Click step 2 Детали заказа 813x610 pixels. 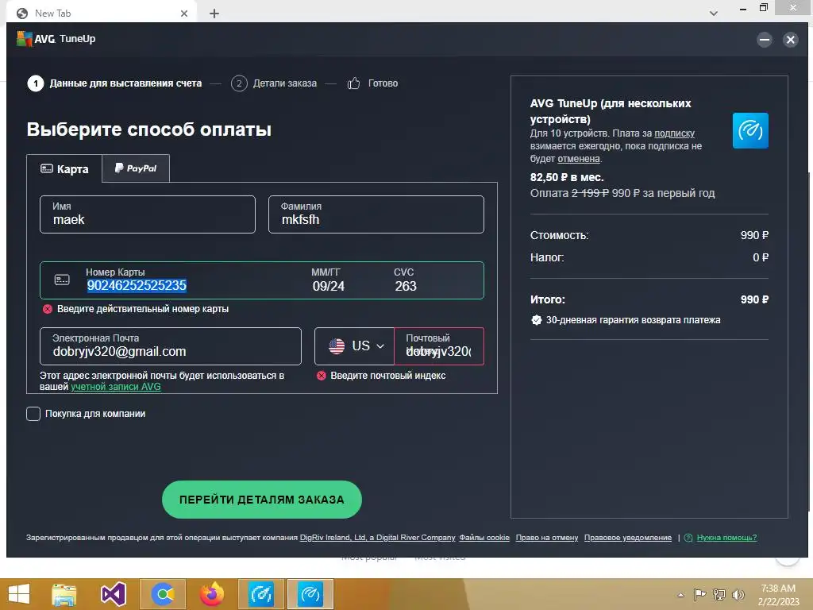click(274, 83)
